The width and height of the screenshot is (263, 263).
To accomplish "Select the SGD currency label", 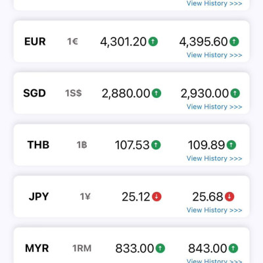I will tap(34, 93).
